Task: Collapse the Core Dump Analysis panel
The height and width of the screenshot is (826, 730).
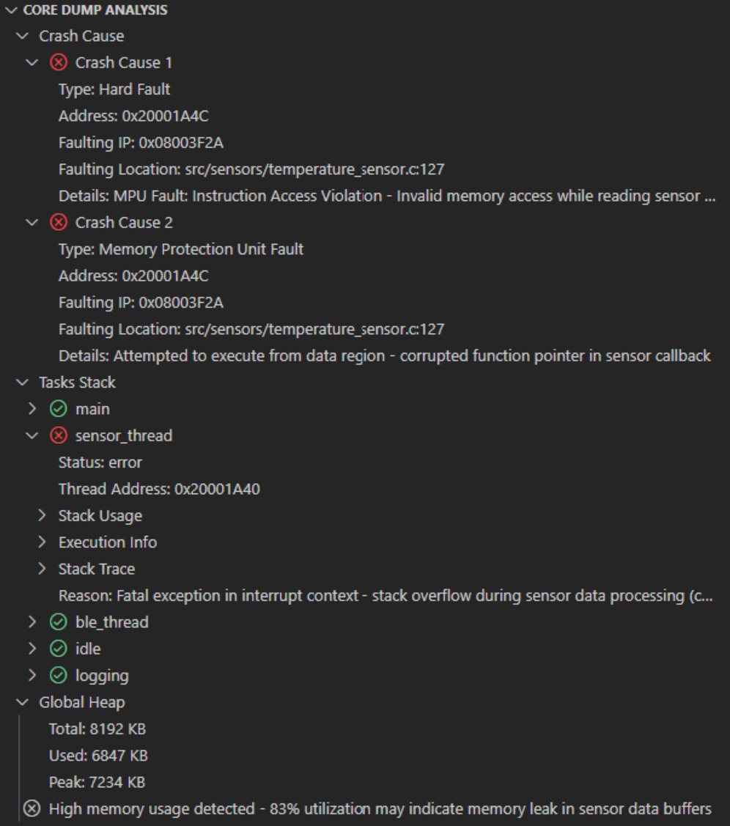Action: click(10, 10)
